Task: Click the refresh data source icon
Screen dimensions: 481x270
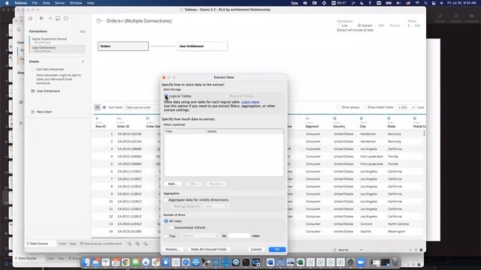Action: coord(66,18)
